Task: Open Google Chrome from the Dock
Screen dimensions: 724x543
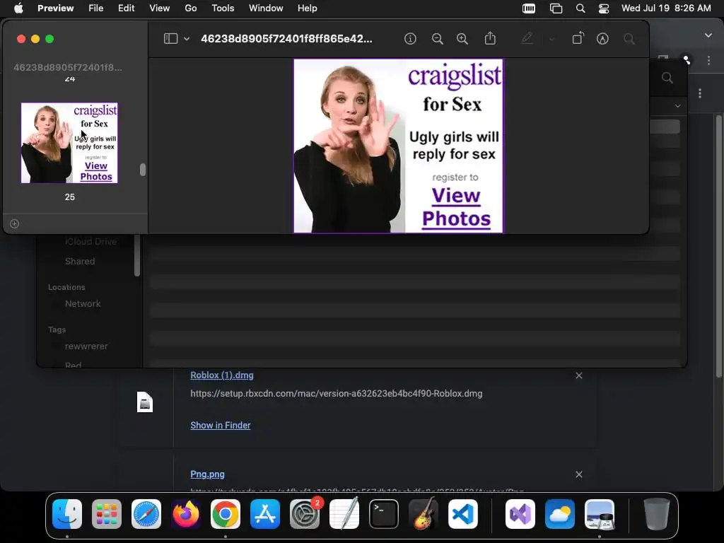Action: click(226, 514)
